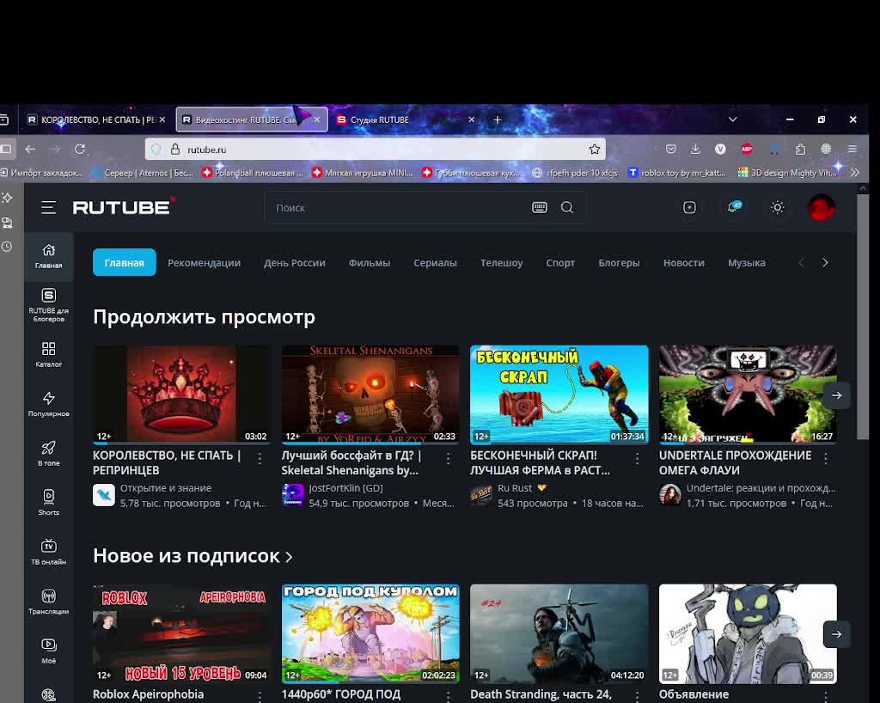
Task: Open channel Открытие и знание
Action: [166, 488]
